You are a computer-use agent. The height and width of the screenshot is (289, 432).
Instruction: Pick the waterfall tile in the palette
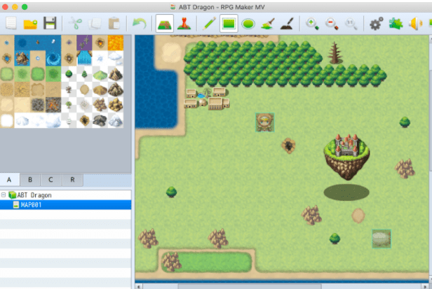pos(84,58)
